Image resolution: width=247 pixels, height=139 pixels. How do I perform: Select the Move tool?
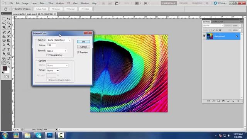coord(8,19)
